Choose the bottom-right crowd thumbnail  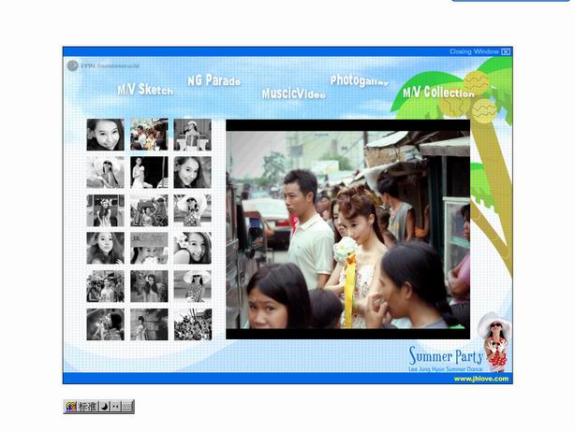click(192, 324)
